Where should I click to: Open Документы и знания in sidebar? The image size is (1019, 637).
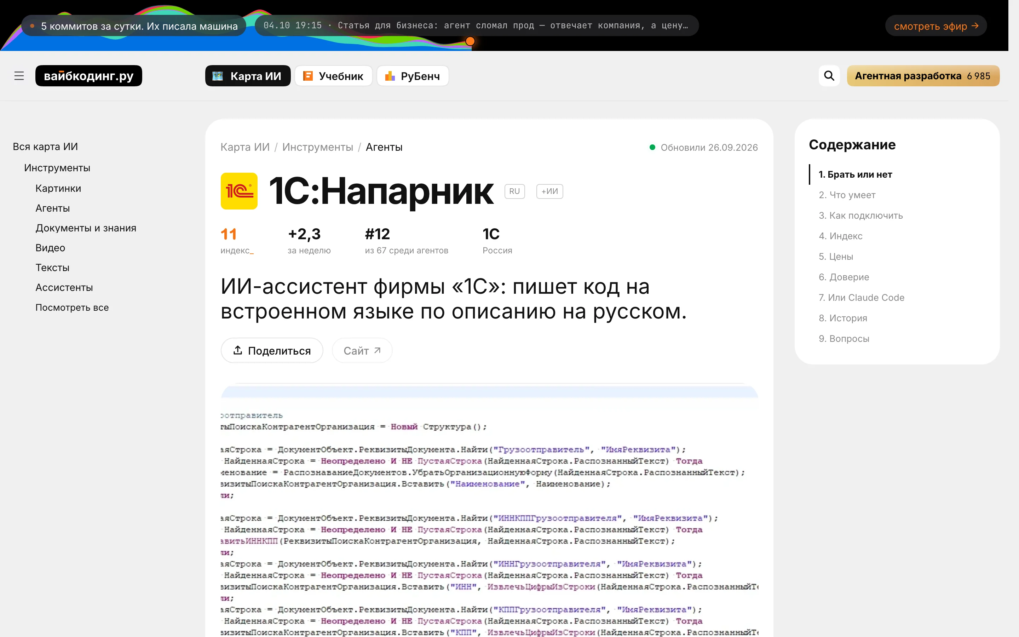point(86,228)
